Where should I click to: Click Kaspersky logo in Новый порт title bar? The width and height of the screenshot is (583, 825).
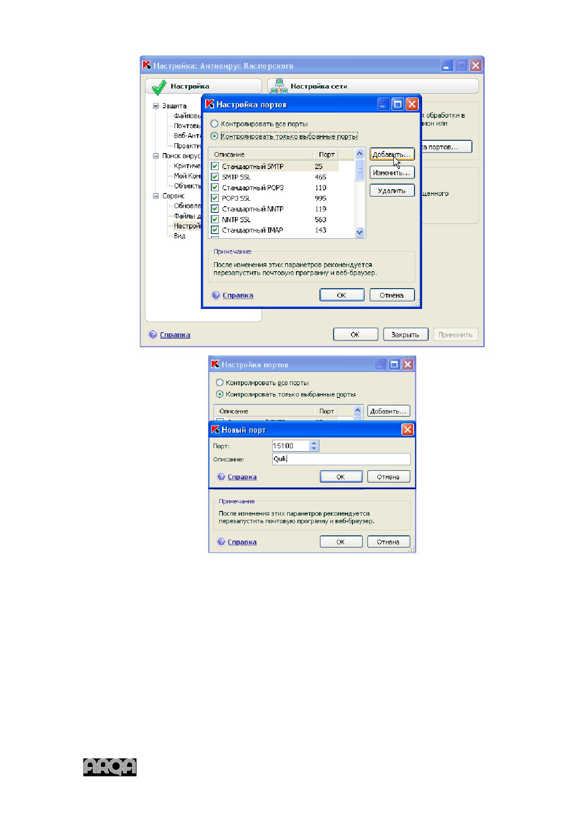coord(216,429)
